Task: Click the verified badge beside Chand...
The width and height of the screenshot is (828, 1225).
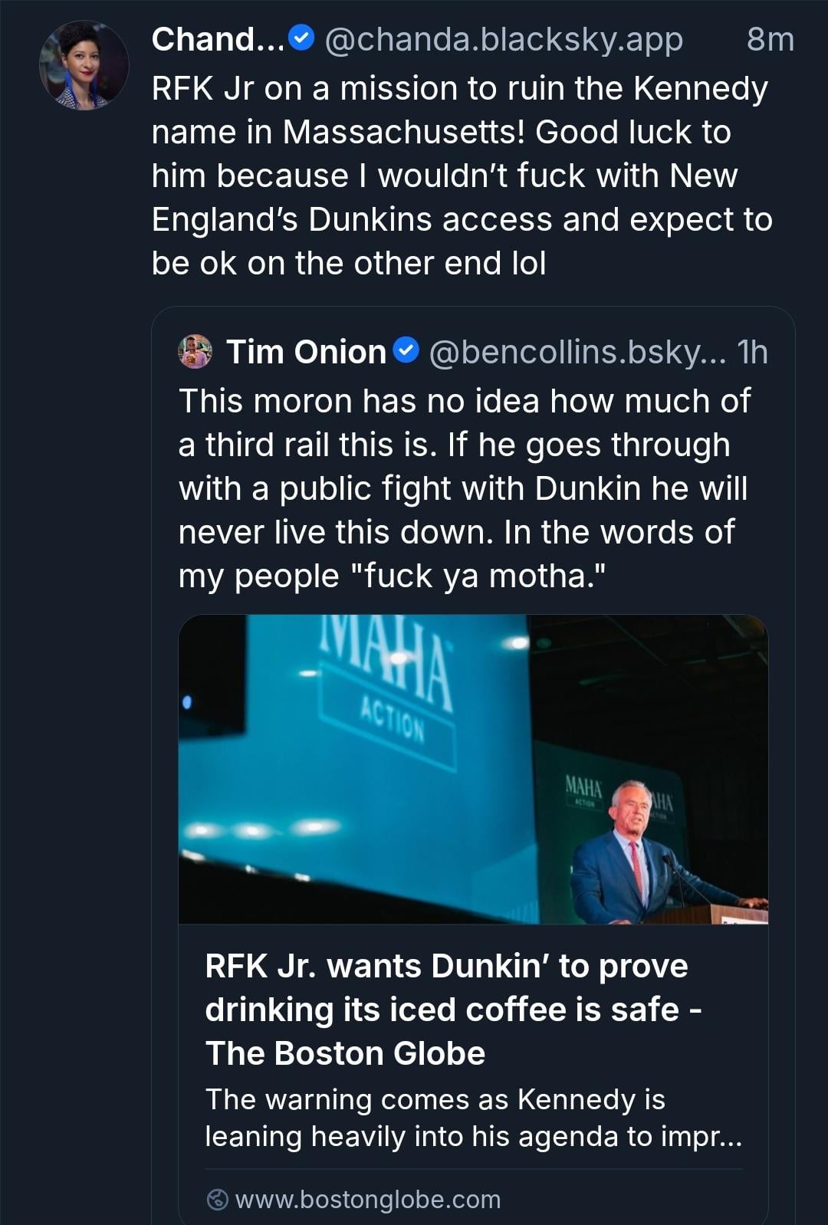Action: point(303,38)
